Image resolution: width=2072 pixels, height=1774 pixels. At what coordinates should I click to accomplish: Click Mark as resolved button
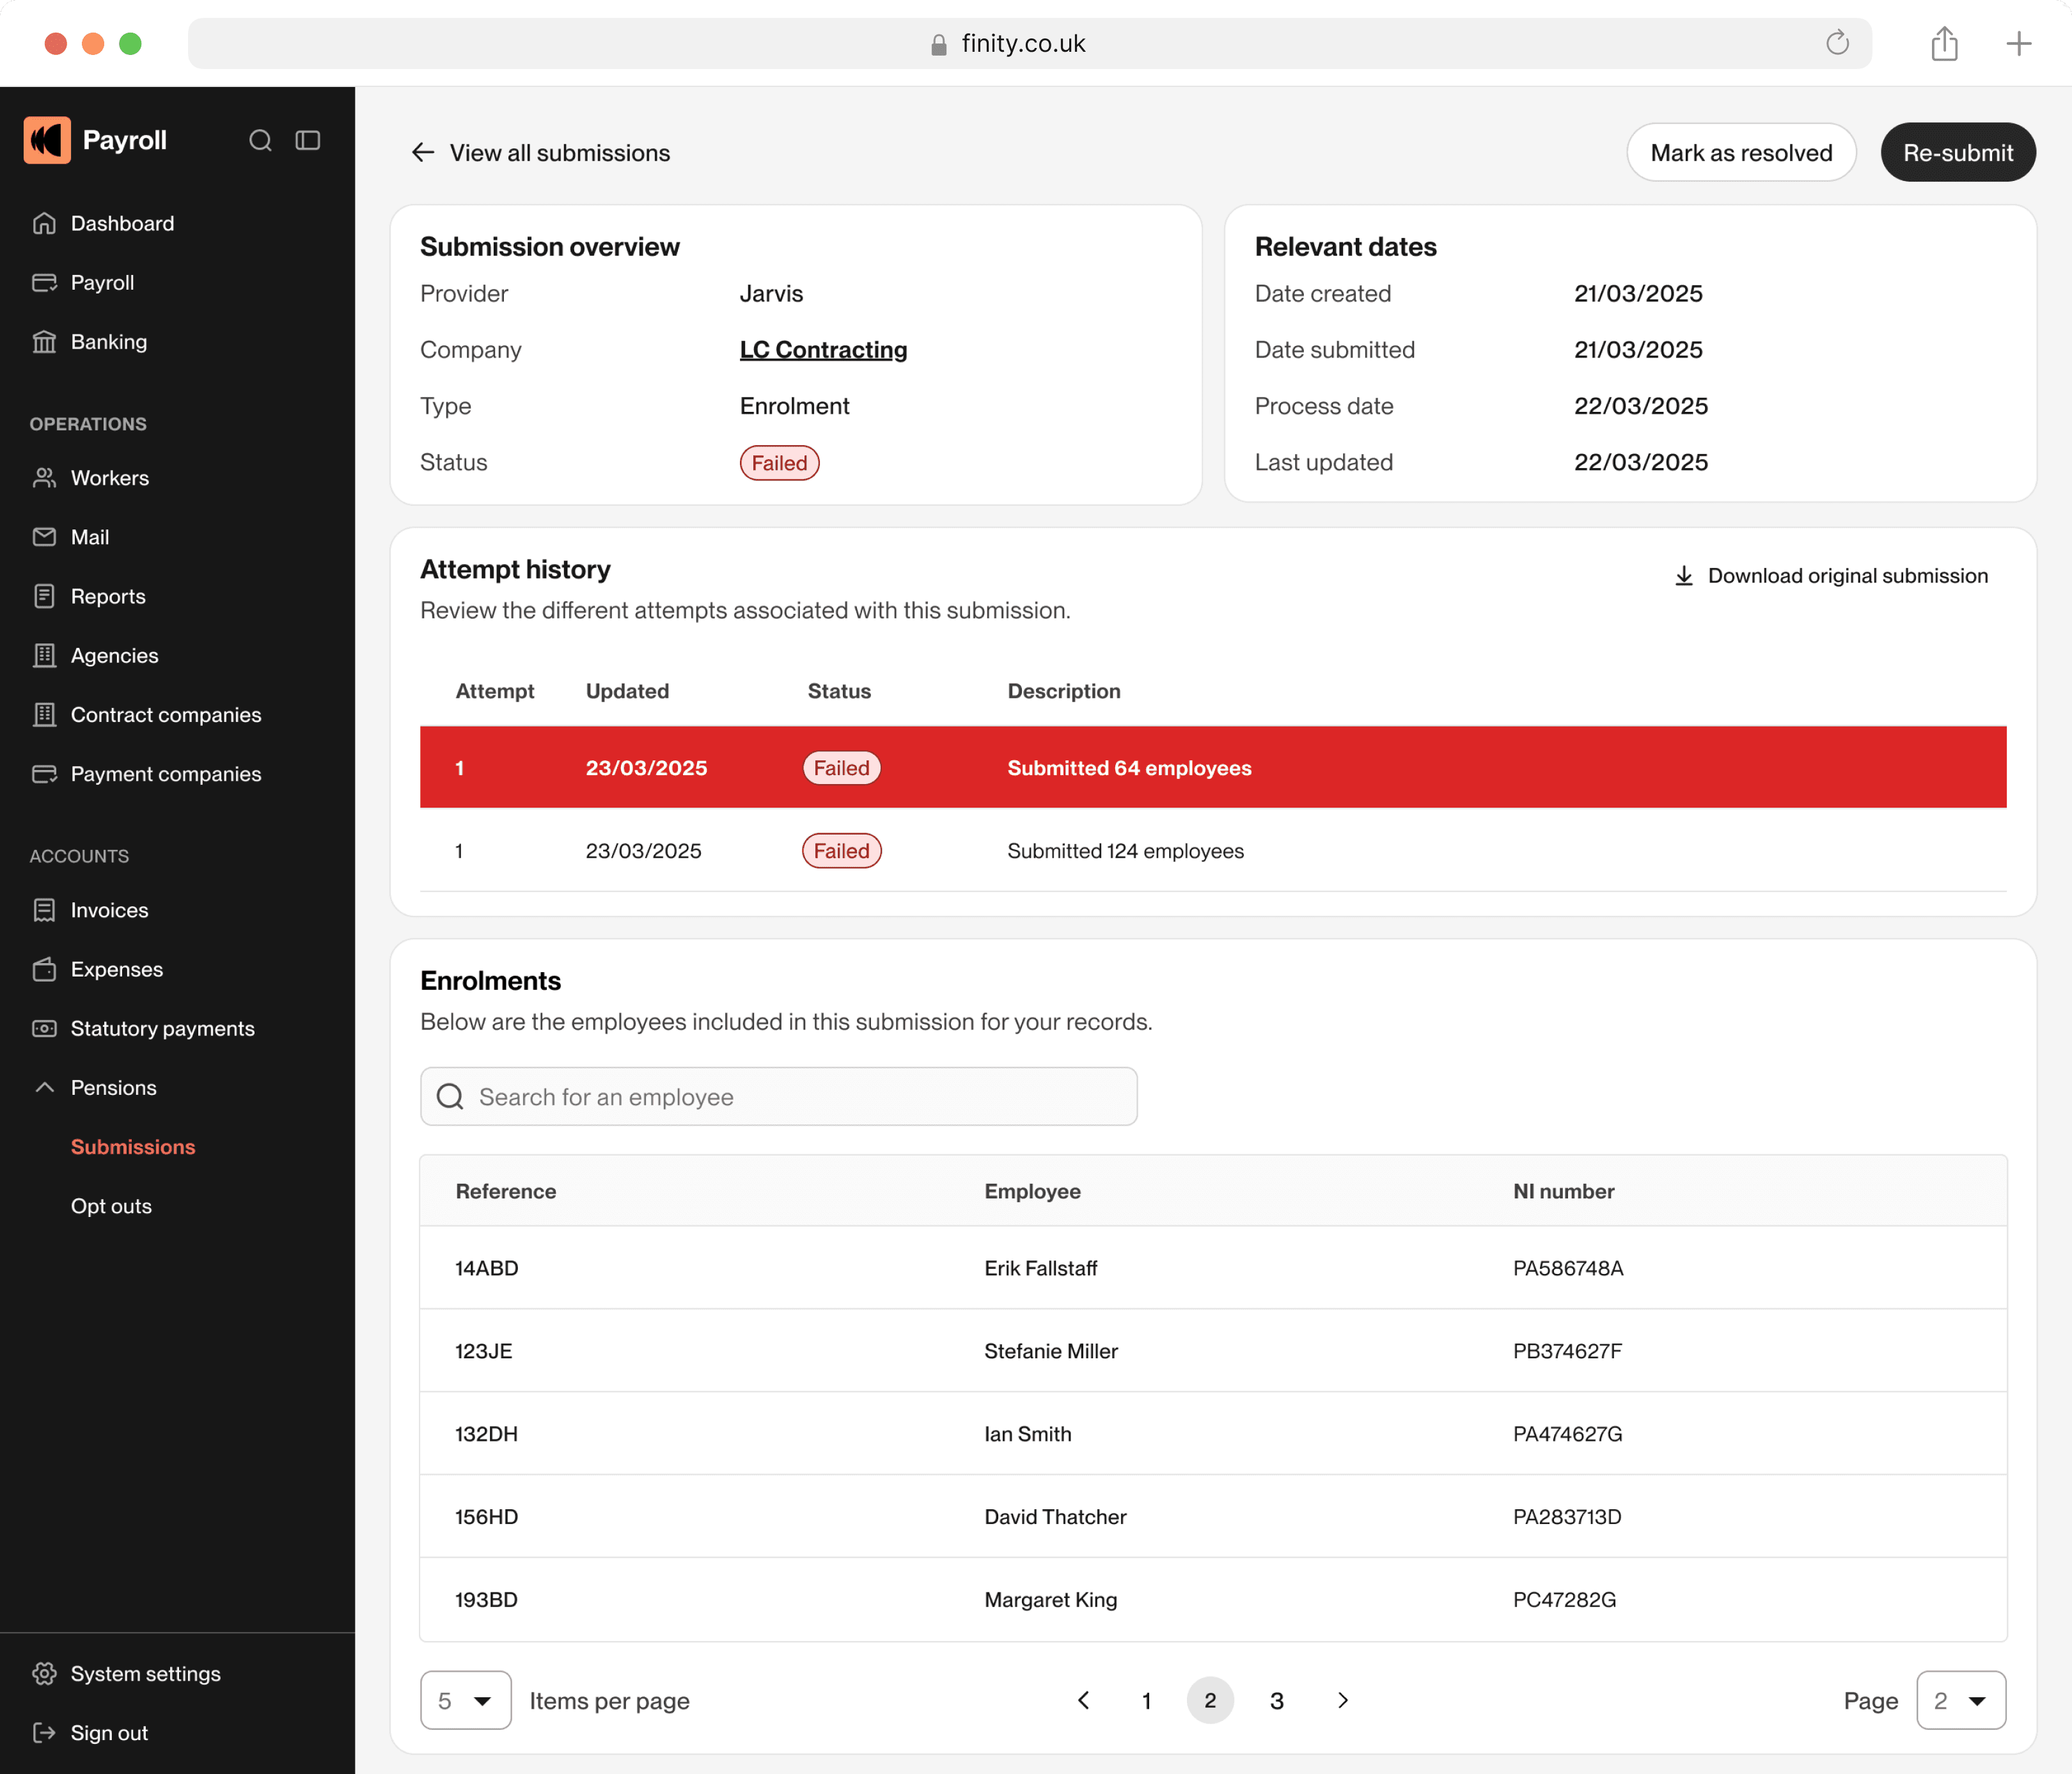1740,152
